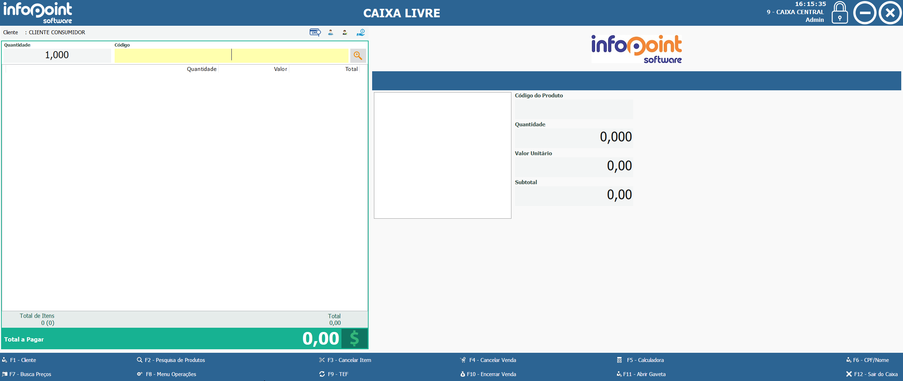Click the product search magnifier button
Screen dimensions: 903x381
(x=358, y=55)
